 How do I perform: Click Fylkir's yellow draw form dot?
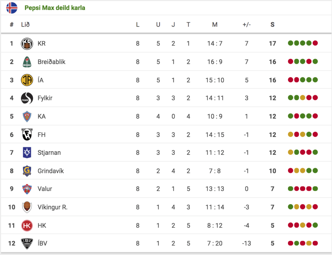[x=302, y=98]
